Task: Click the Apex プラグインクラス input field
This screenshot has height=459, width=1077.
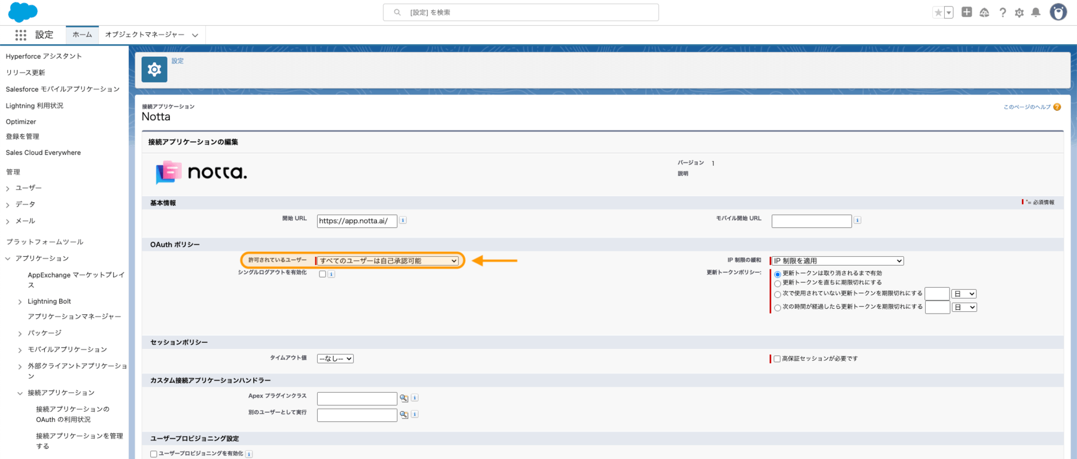Action: pyautogui.click(x=357, y=399)
